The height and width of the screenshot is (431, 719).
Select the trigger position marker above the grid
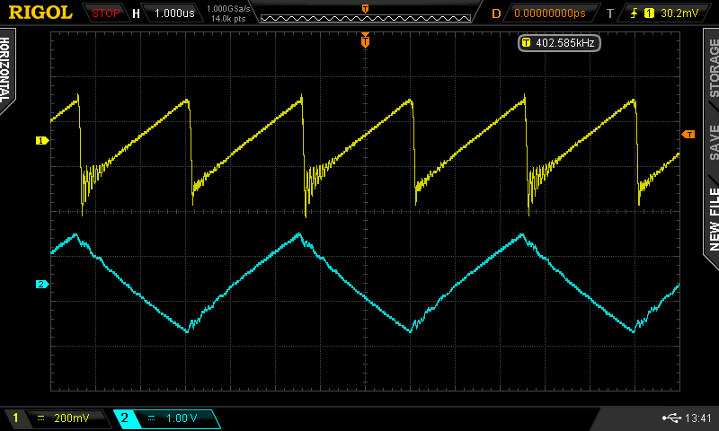[365, 40]
